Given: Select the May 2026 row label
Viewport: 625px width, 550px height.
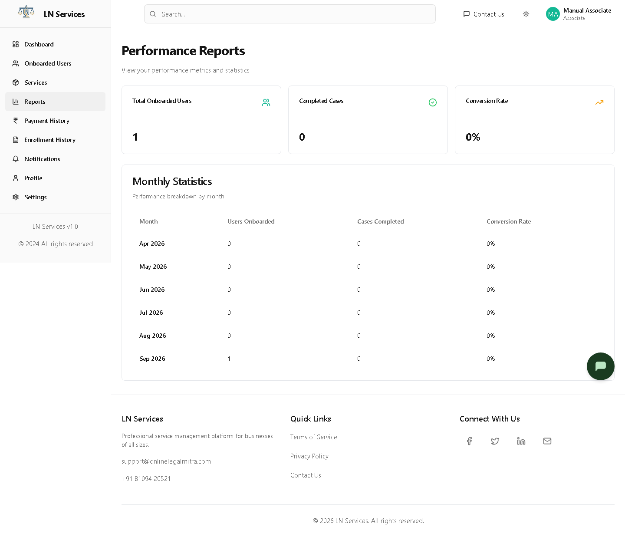Looking at the screenshot, I should [153, 267].
